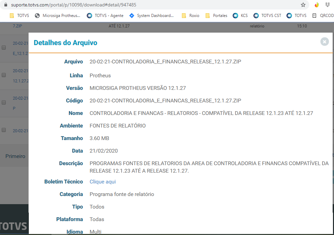Open the Microsiga Protheus bookmark

point(58,16)
